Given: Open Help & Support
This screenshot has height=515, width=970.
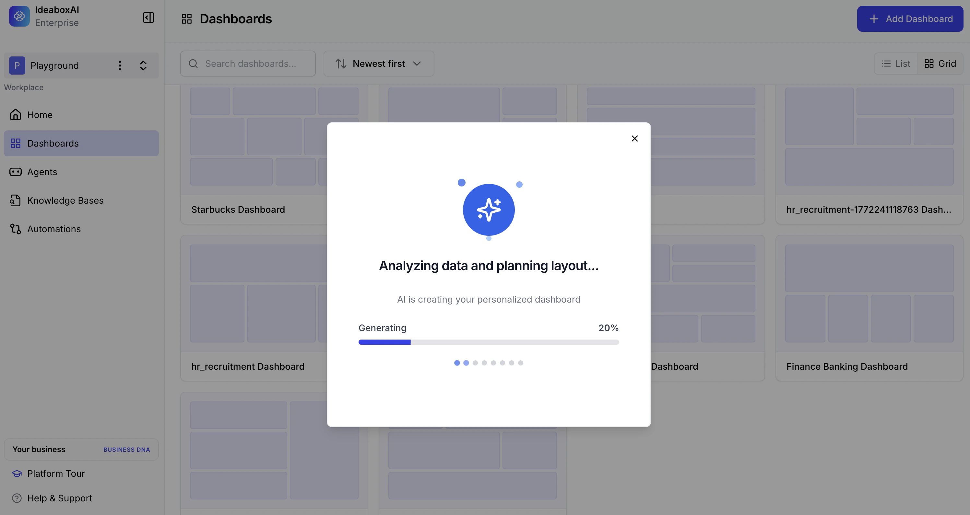Looking at the screenshot, I should (60, 498).
